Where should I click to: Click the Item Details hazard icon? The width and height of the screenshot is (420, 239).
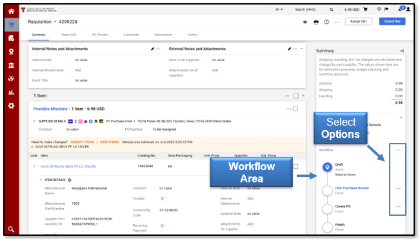70,180
